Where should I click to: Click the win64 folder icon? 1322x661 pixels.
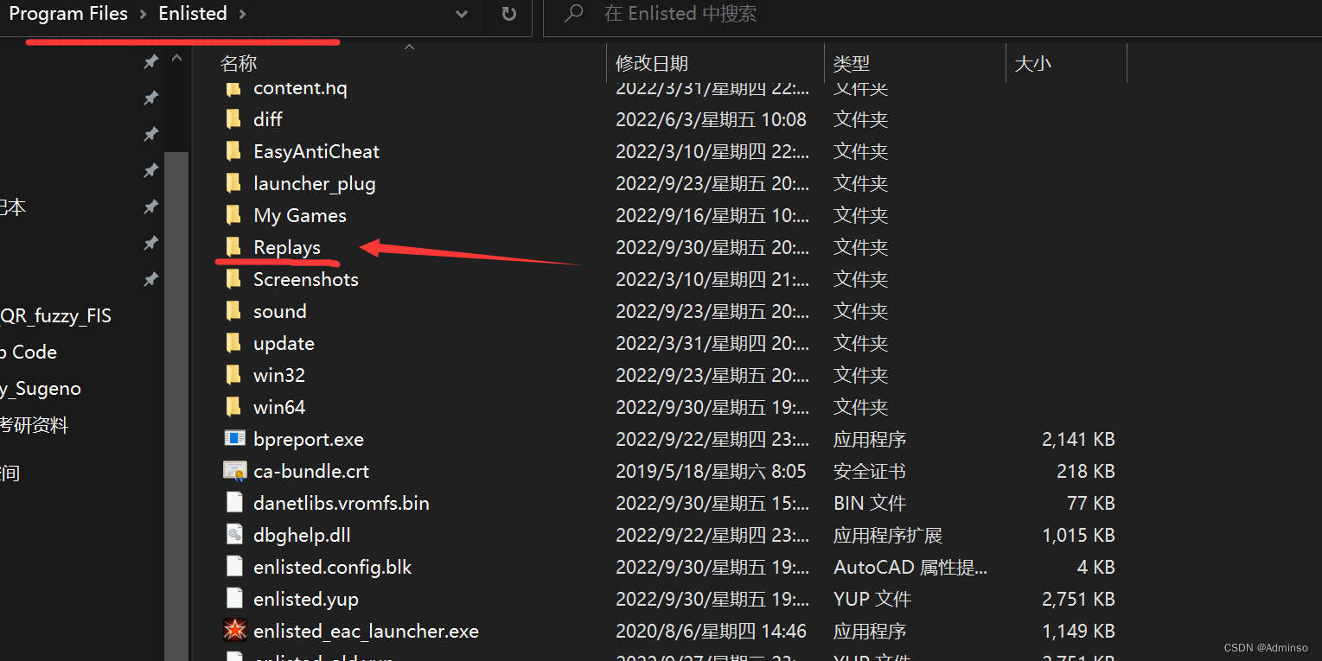point(233,407)
